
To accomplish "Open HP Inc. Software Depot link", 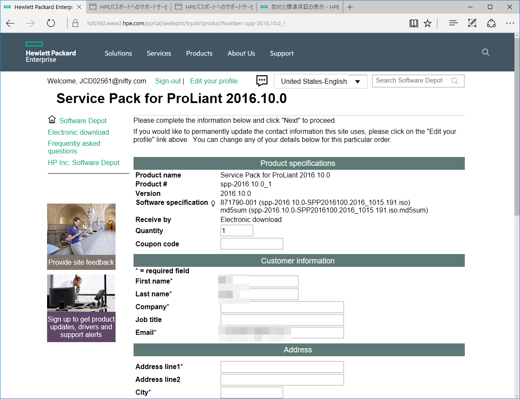I will (x=83, y=163).
